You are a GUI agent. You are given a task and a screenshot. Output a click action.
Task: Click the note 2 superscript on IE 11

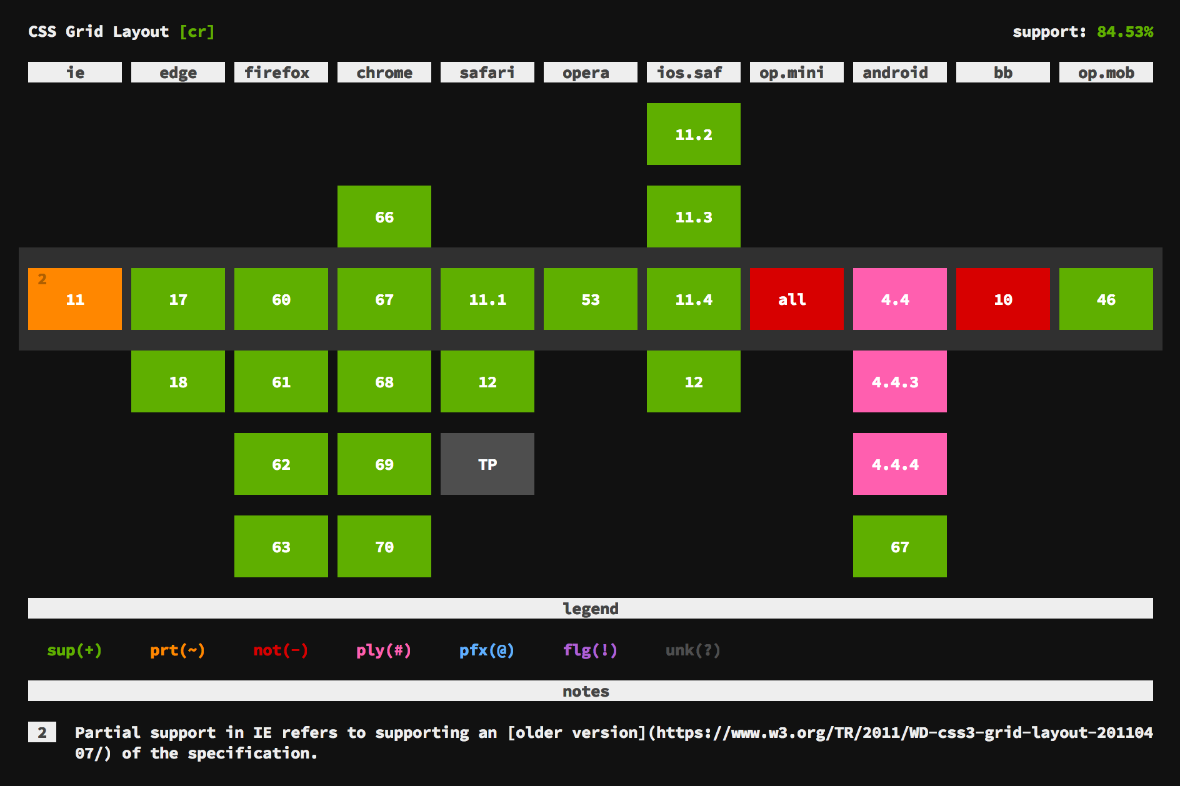point(42,279)
